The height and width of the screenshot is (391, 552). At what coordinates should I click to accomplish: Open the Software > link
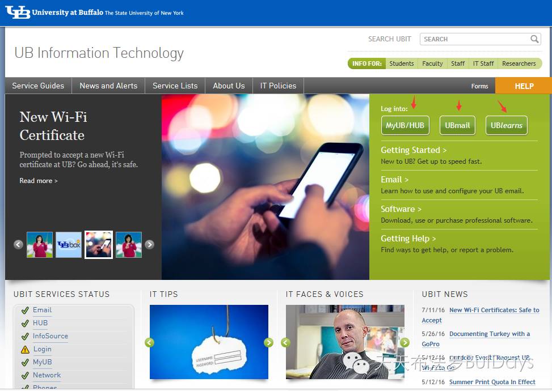[401, 209]
